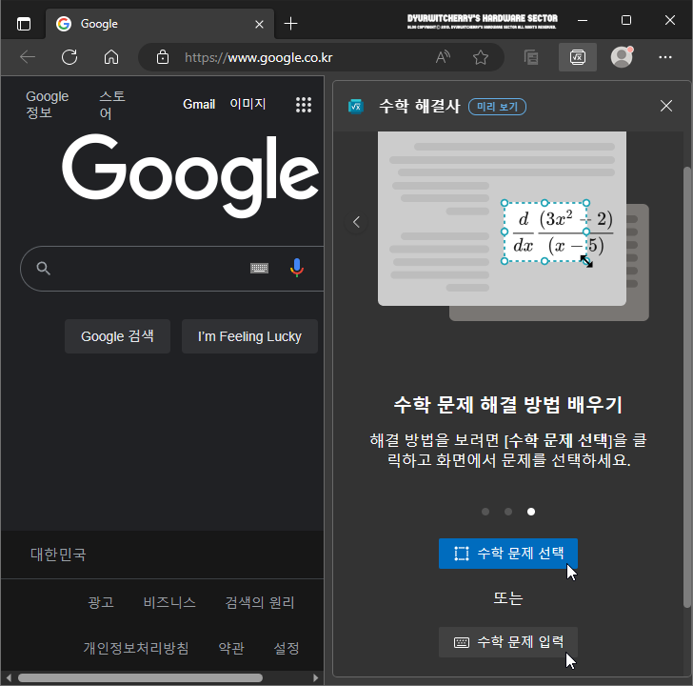Go to previous tutorial slide
The height and width of the screenshot is (686, 693).
(357, 222)
